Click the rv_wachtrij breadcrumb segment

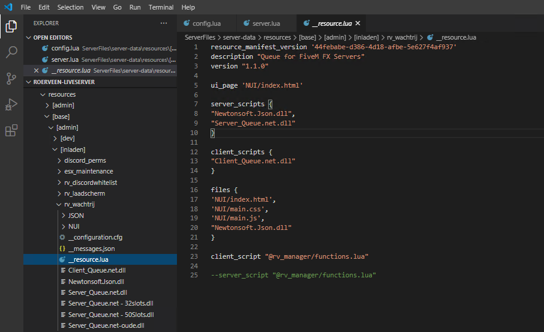tap(402, 37)
